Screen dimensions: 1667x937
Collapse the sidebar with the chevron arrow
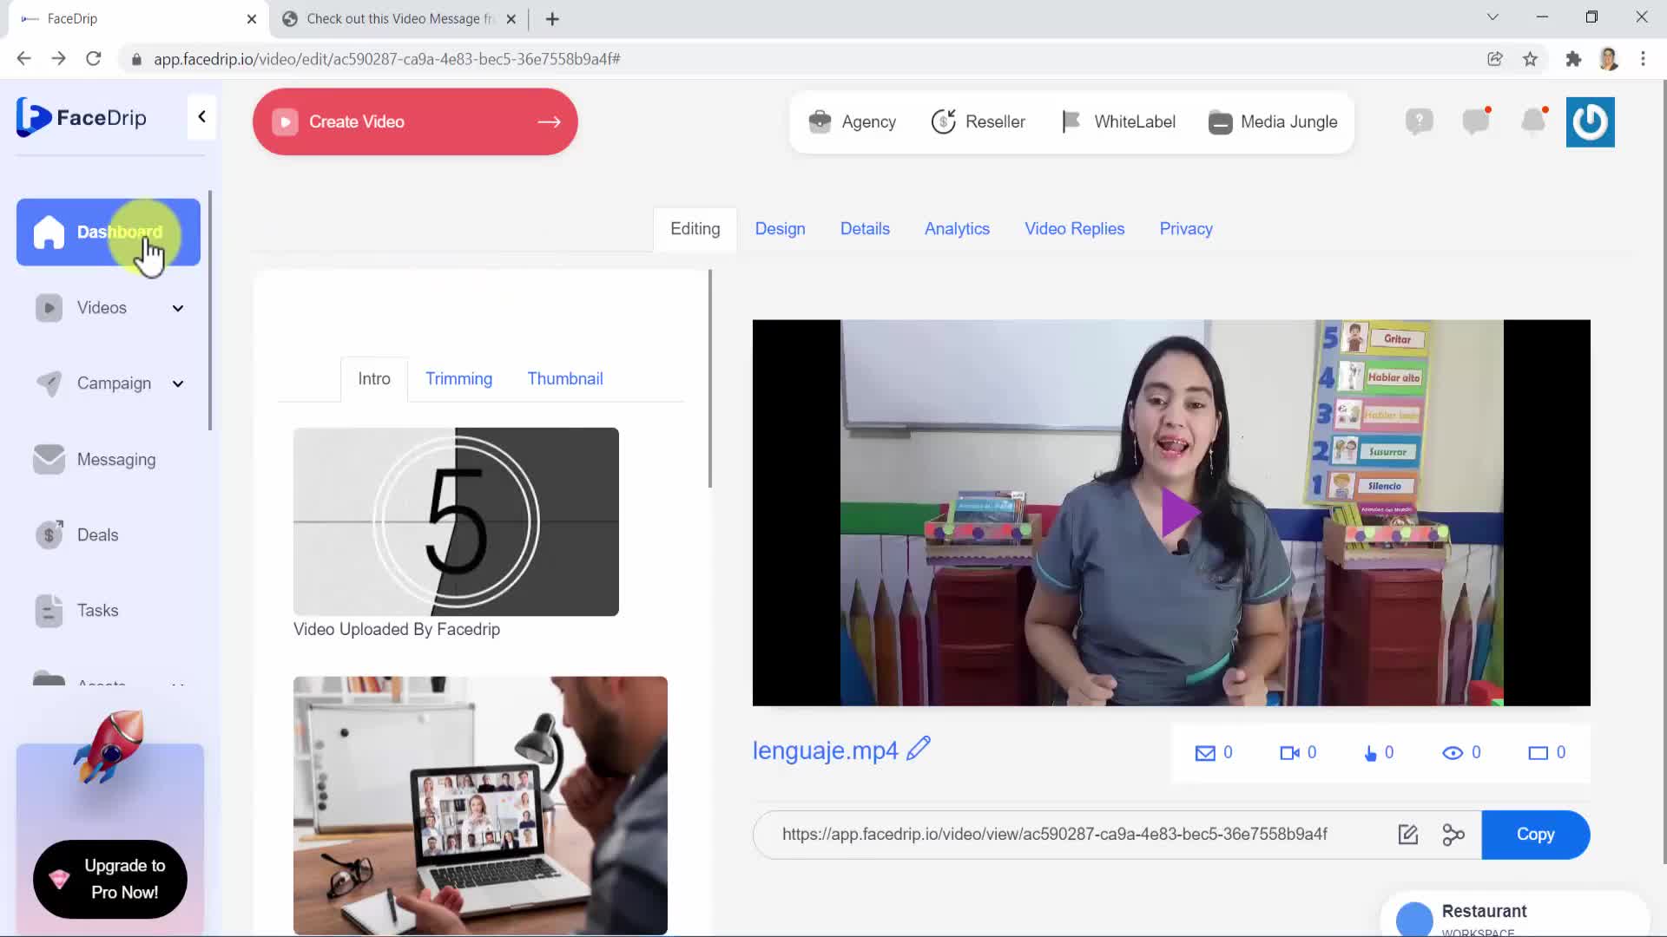click(201, 116)
